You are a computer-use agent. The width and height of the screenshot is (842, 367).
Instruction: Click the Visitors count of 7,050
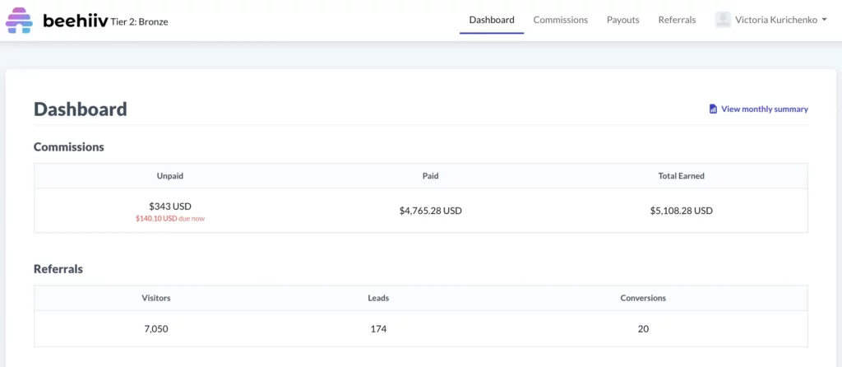tap(156, 329)
